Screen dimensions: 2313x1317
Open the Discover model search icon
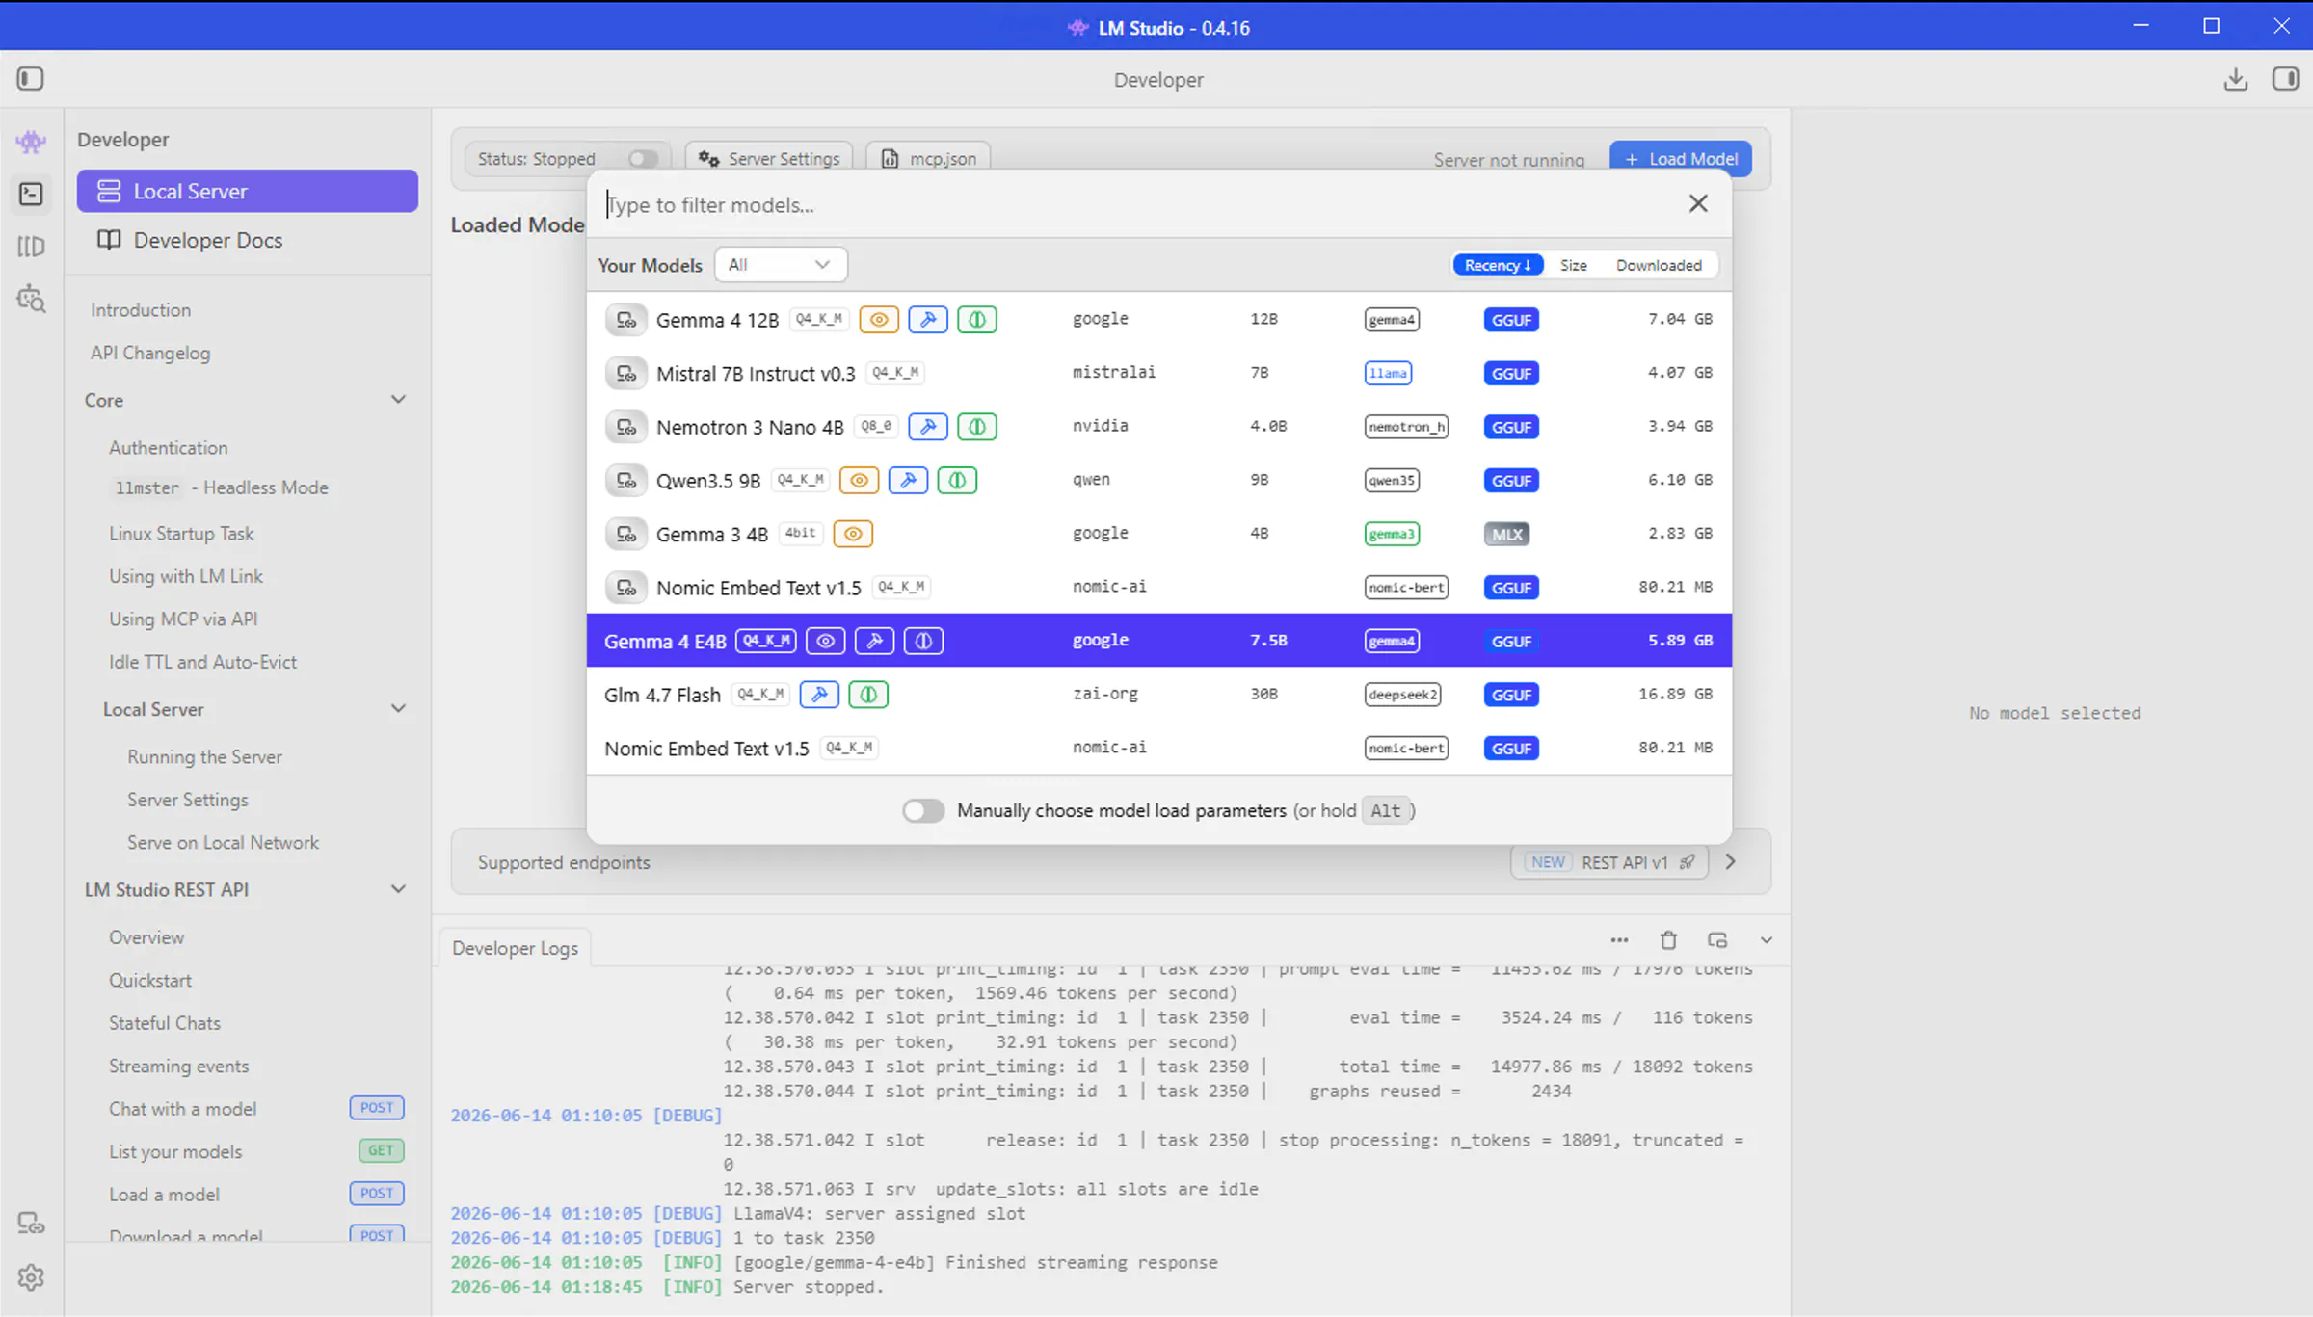(31, 299)
